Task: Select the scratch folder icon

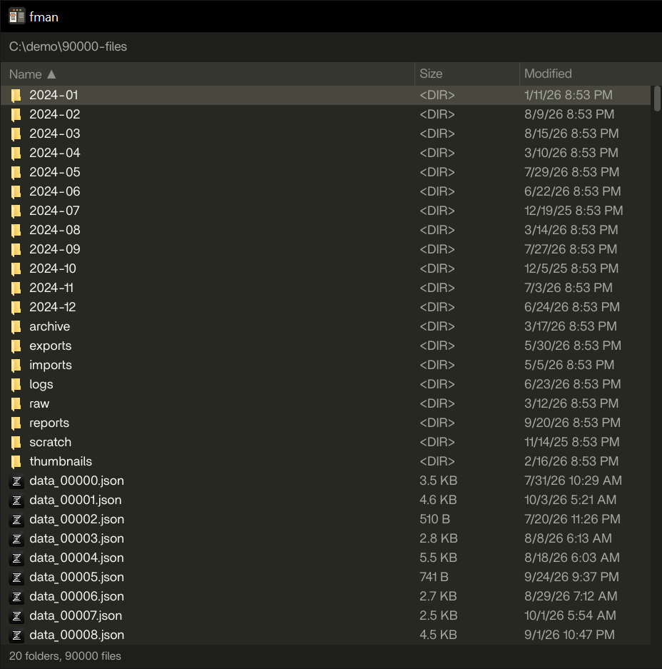Action: (16, 442)
